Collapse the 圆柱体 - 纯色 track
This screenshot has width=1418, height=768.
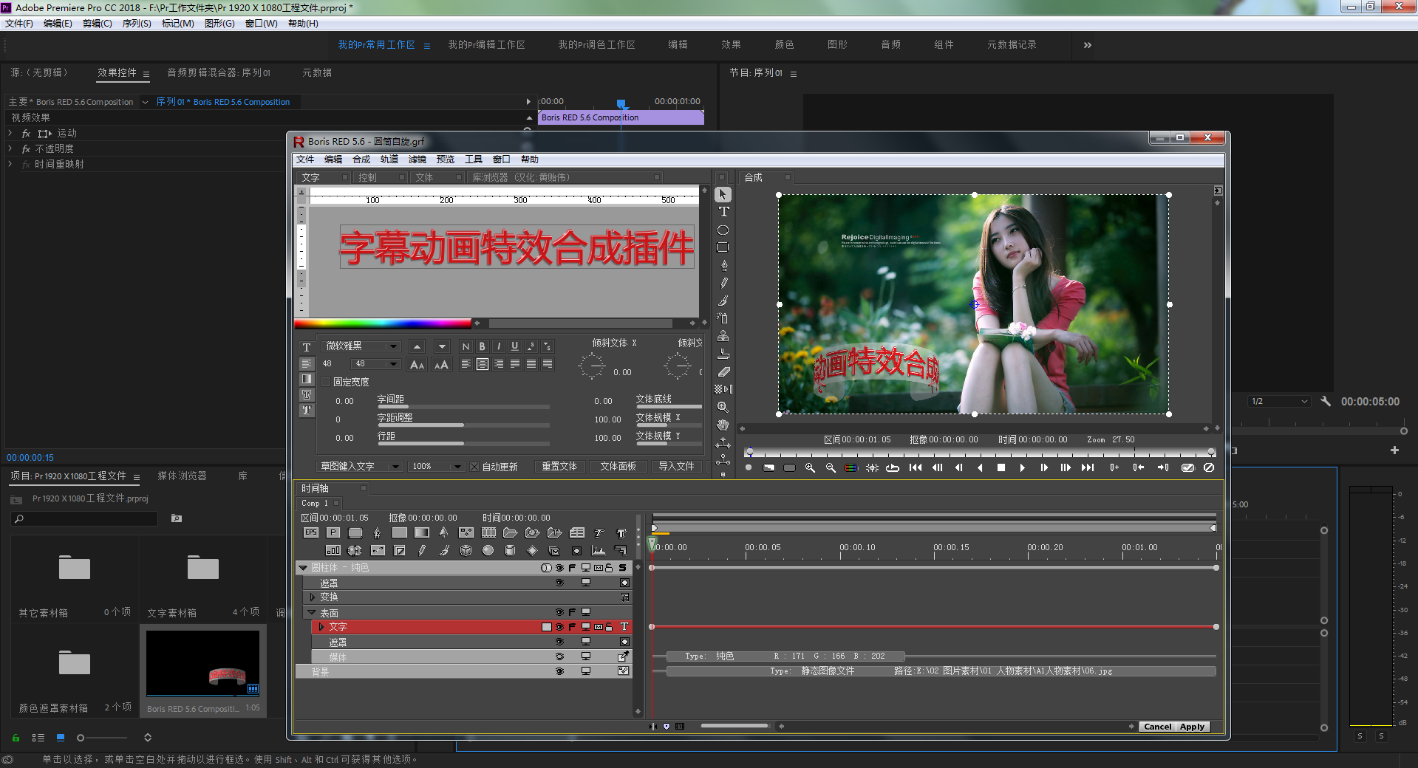tap(303, 568)
